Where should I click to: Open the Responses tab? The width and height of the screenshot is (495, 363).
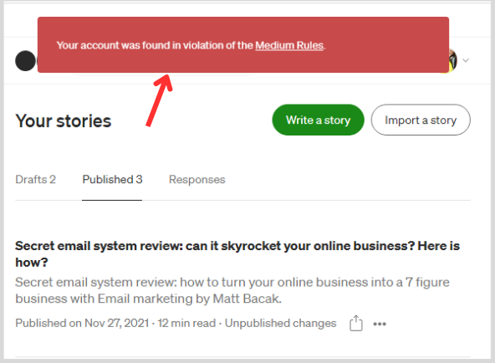point(197,180)
